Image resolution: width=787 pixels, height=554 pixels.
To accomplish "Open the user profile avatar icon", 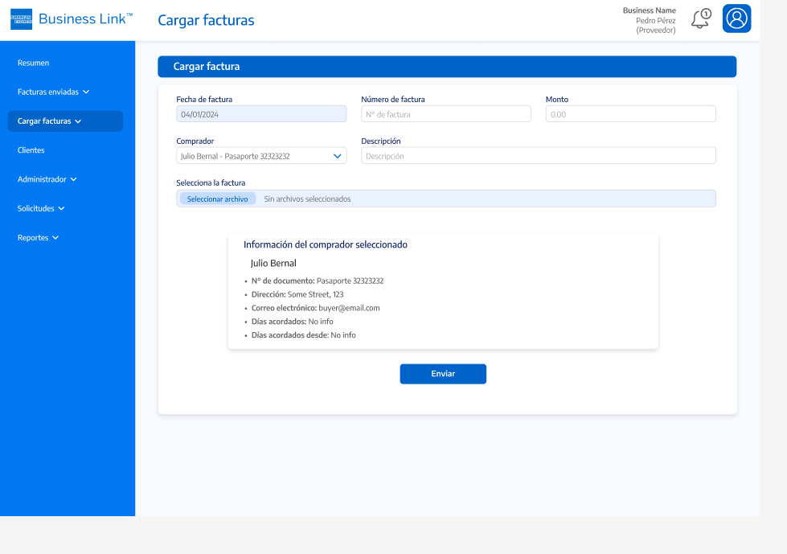I will point(736,18).
